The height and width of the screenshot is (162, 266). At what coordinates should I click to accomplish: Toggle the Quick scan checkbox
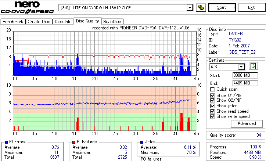pos(212,89)
